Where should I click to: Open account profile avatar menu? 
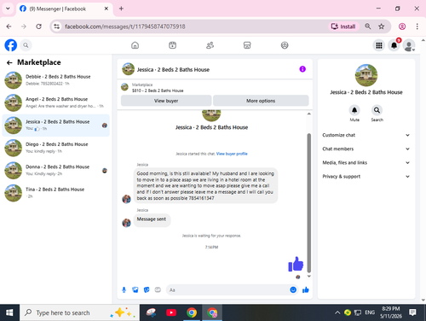coord(409,45)
